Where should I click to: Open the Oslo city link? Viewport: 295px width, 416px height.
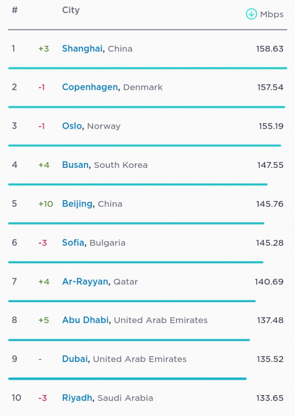(72, 126)
